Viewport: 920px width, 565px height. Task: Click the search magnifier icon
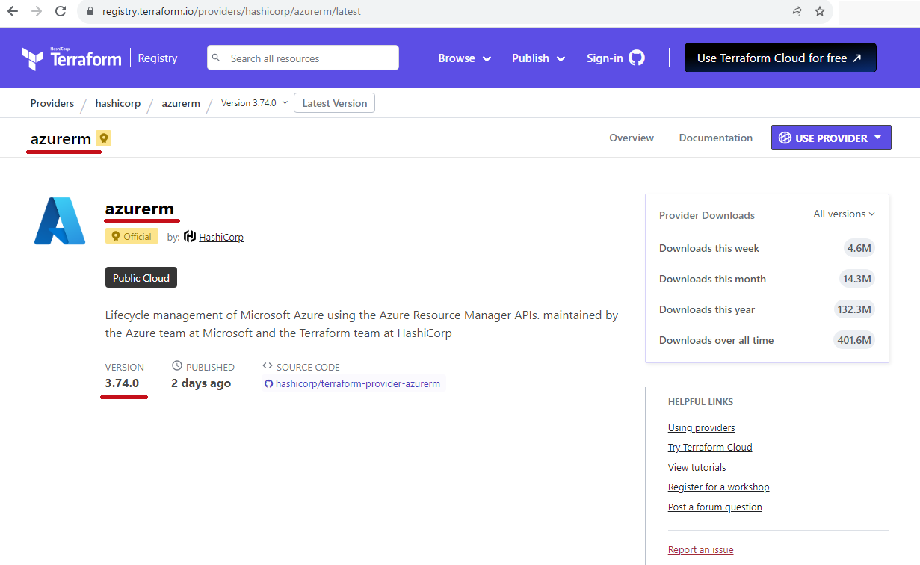(216, 58)
